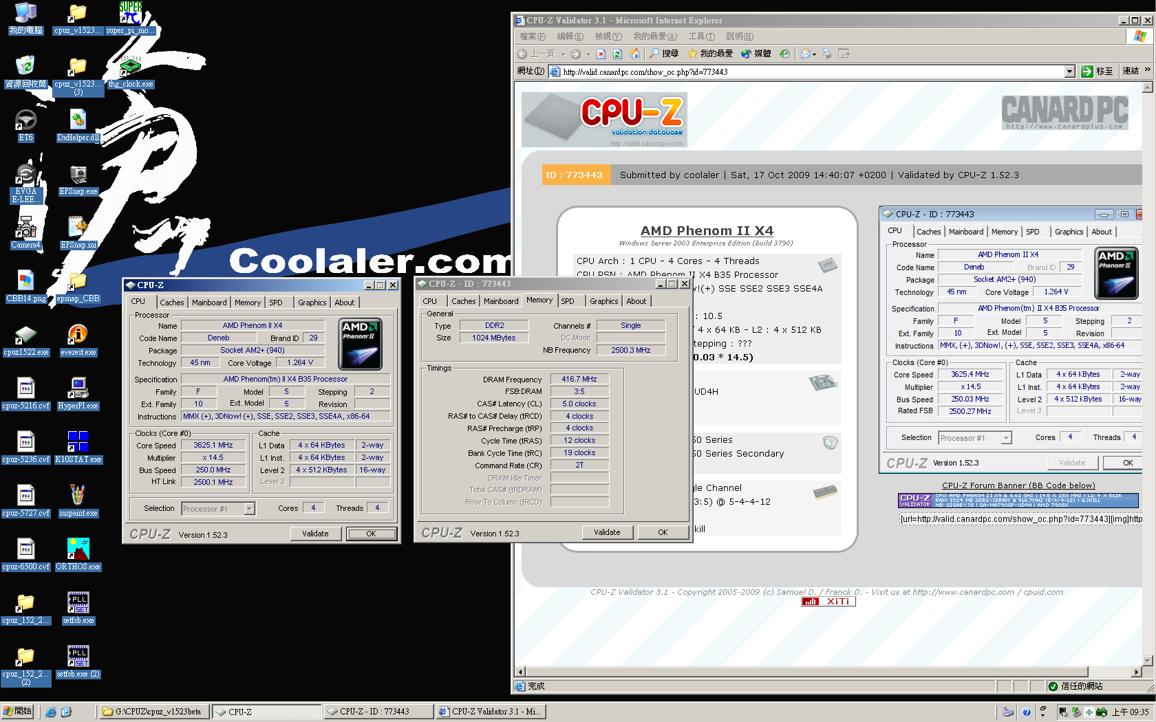Expand the Processor #1 selection dropdown

[x=250, y=509]
